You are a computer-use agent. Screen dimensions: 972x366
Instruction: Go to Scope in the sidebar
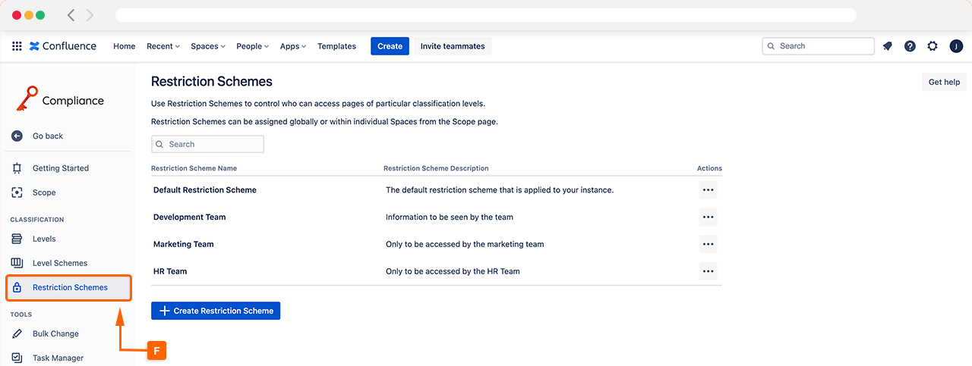[x=44, y=192]
